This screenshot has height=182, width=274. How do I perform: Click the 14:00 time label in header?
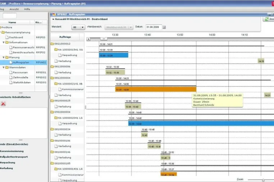coord(212,35)
